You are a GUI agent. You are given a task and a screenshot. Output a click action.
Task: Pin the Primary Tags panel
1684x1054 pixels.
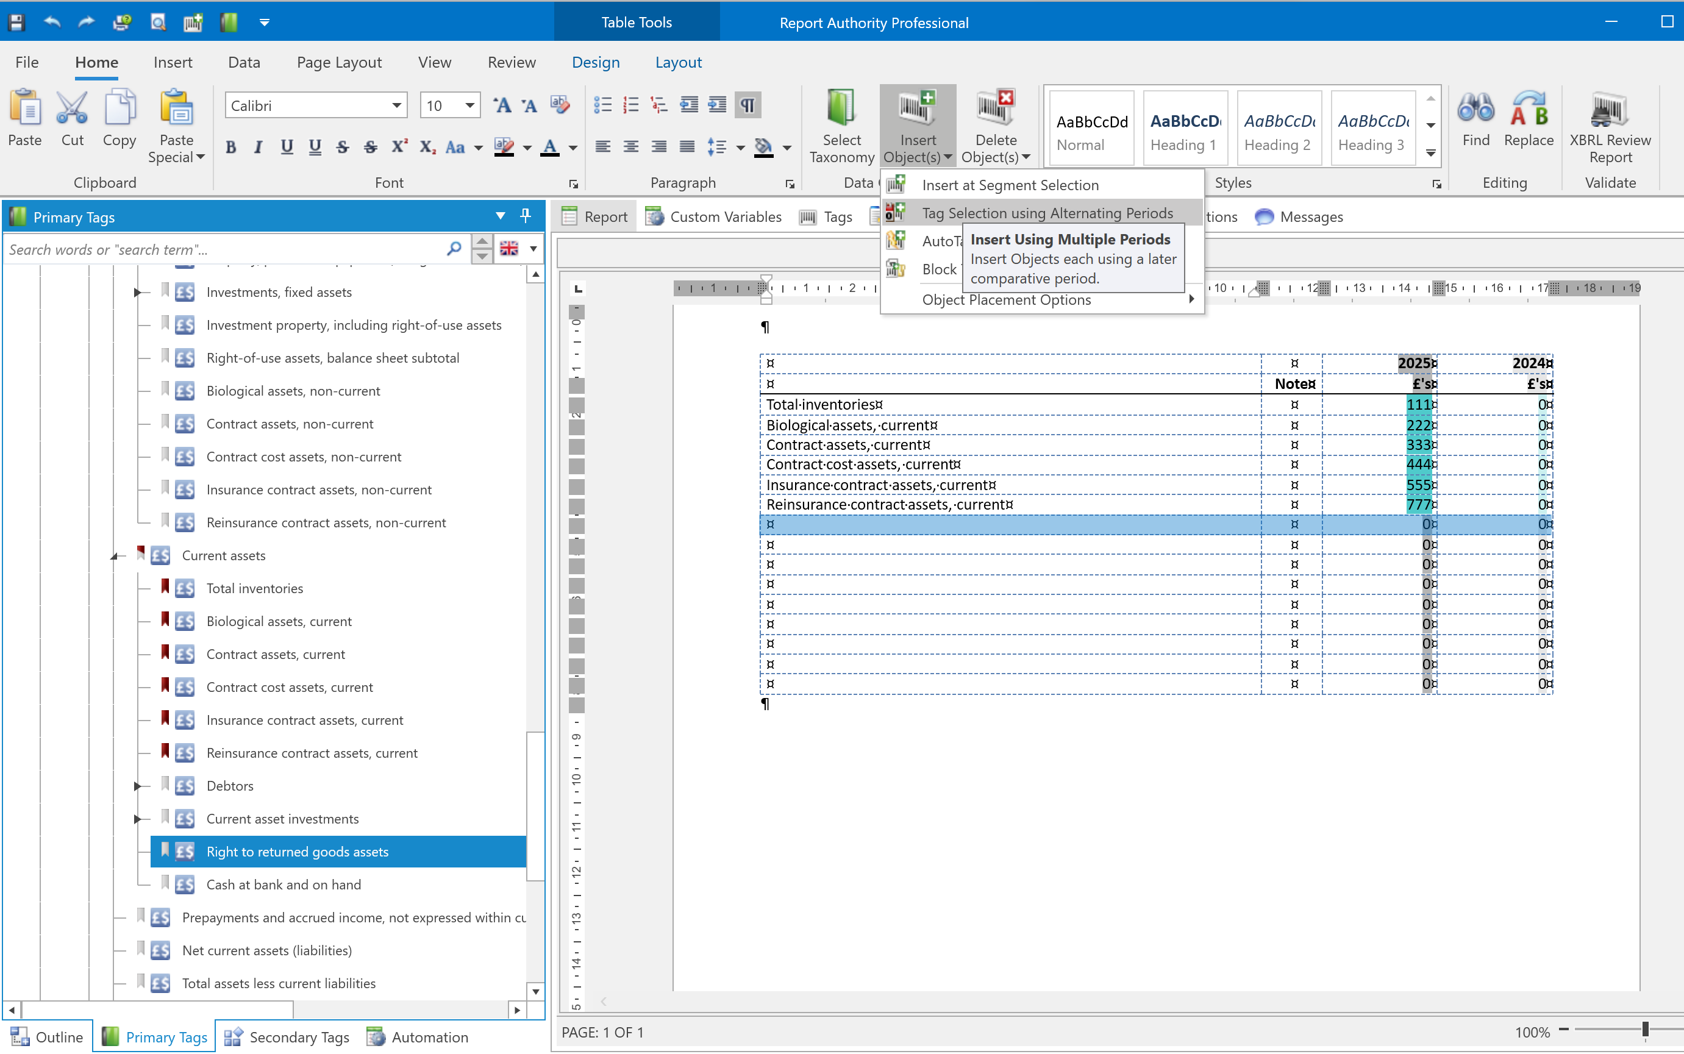[526, 216]
